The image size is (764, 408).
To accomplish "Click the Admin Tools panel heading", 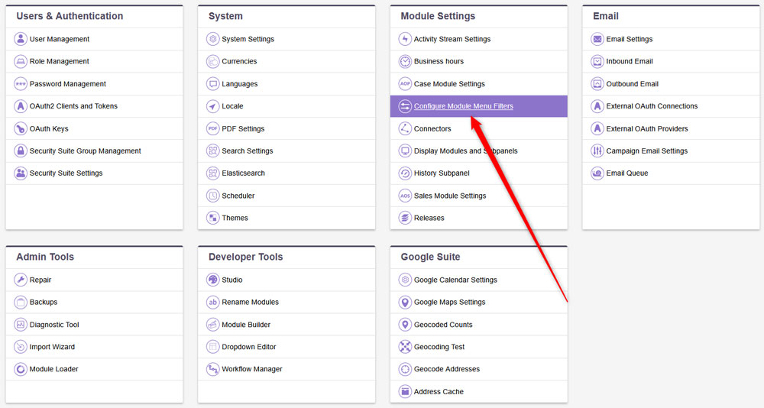I will point(45,257).
